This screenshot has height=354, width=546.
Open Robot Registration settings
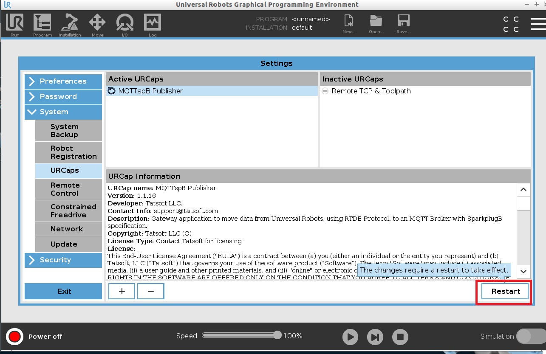(x=68, y=152)
